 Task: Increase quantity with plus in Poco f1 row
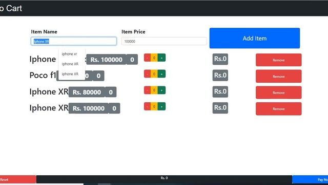[x=161, y=74]
